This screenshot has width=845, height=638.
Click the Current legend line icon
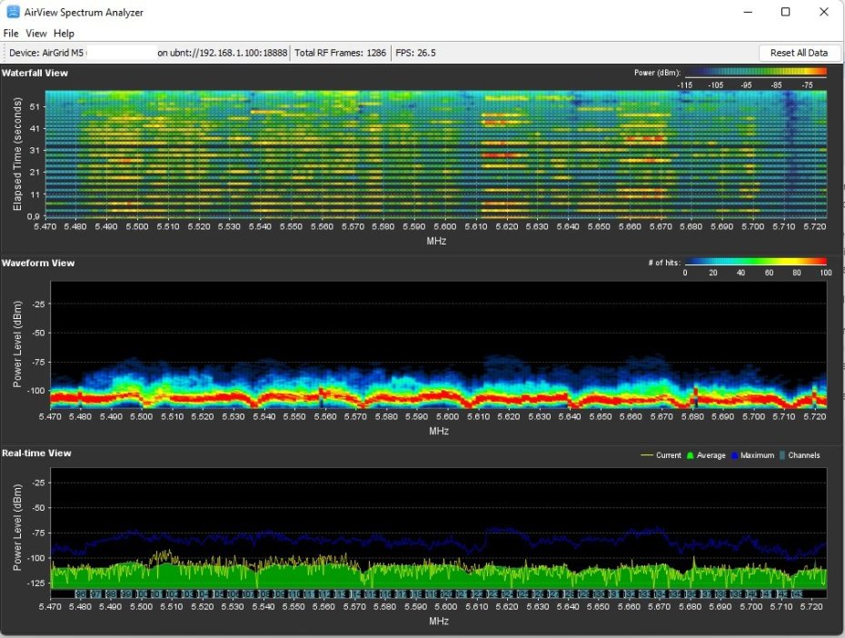[647, 455]
